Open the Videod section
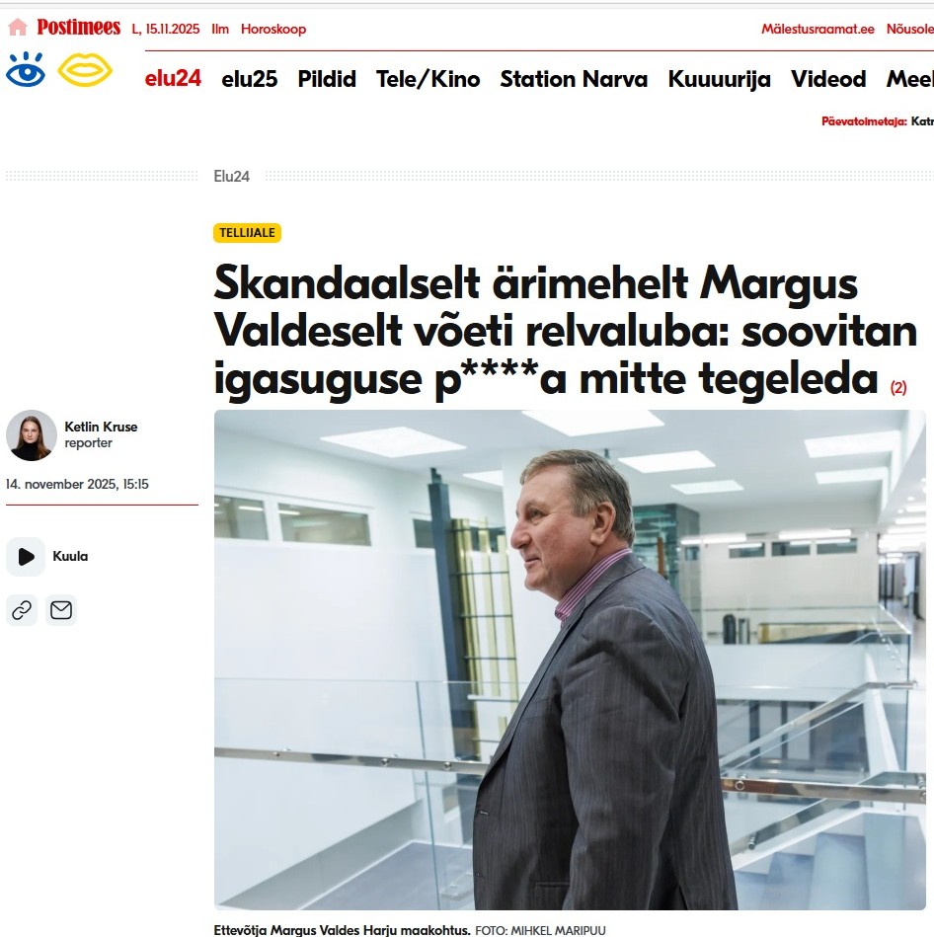This screenshot has width=934, height=937. 828,79
